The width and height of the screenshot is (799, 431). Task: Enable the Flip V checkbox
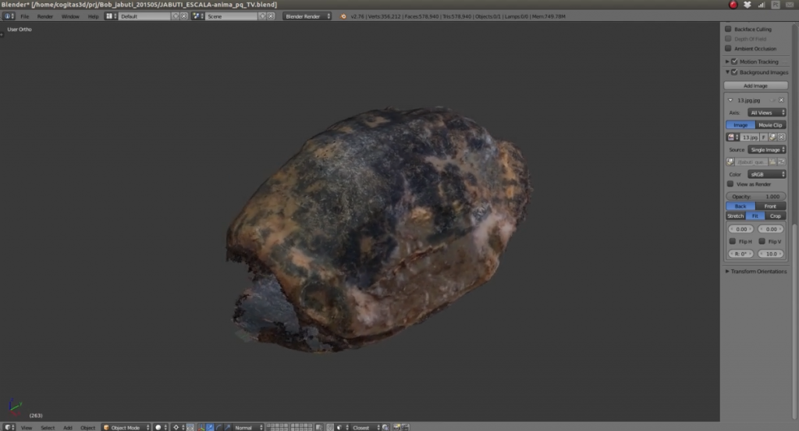(x=762, y=241)
